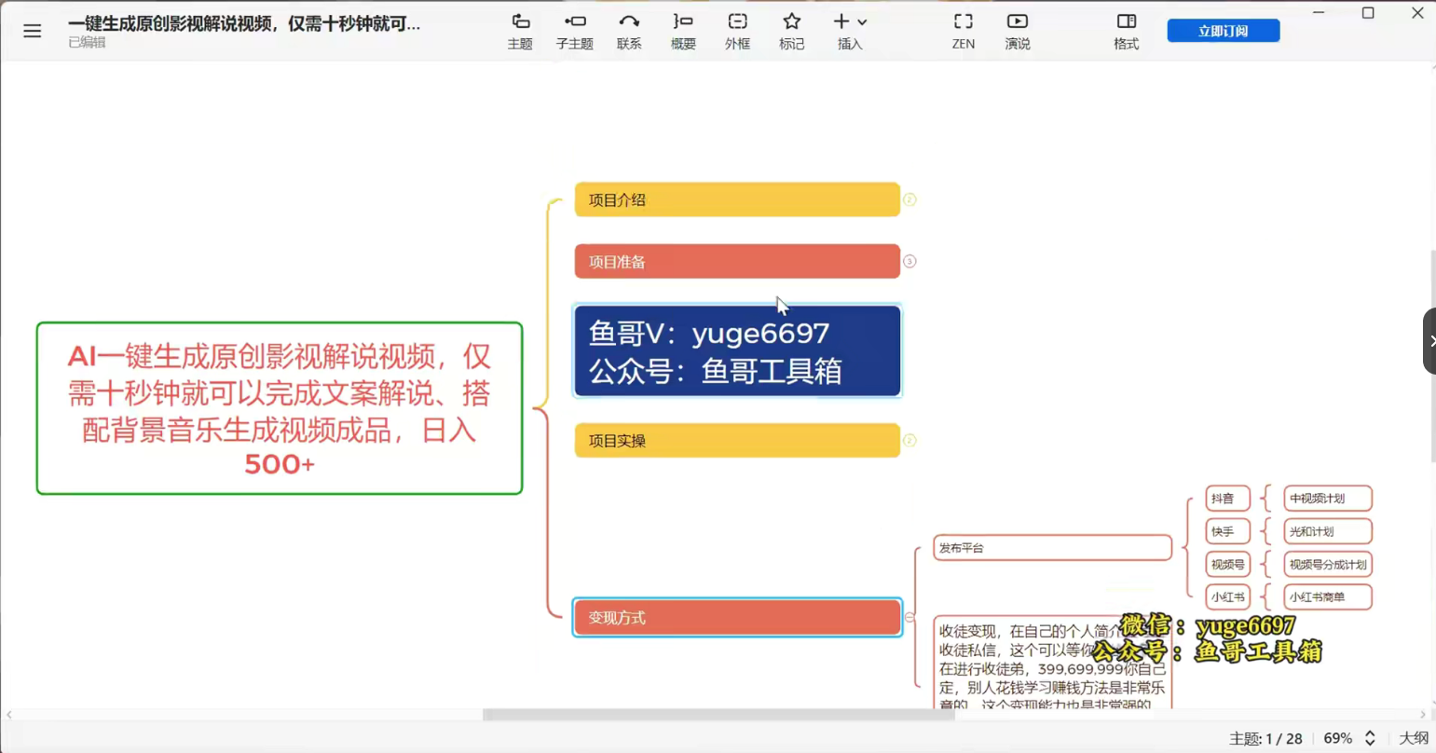
Task: Select the 小红书 node
Action: click(1227, 597)
